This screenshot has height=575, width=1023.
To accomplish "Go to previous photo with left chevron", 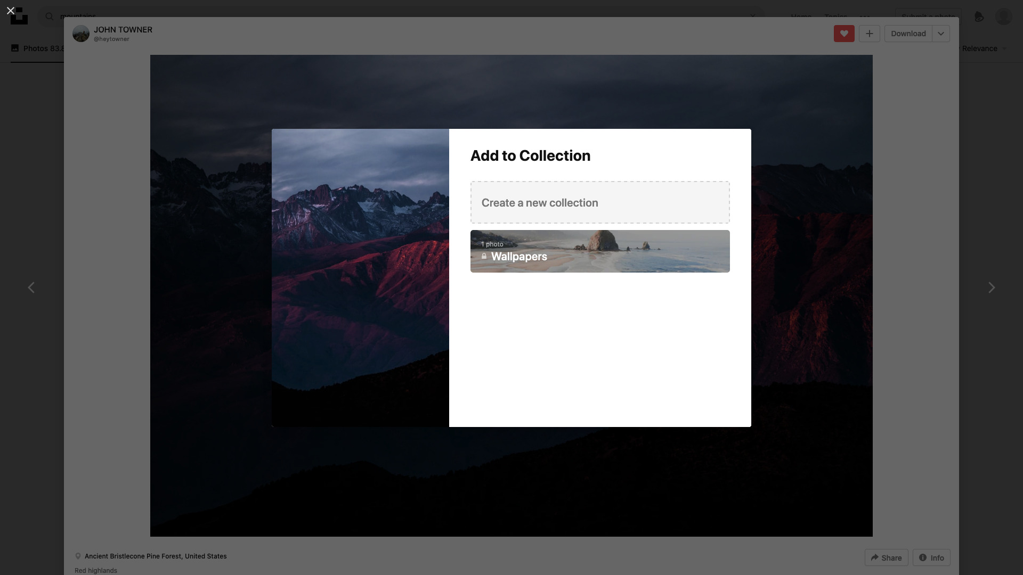I will pyautogui.click(x=31, y=287).
